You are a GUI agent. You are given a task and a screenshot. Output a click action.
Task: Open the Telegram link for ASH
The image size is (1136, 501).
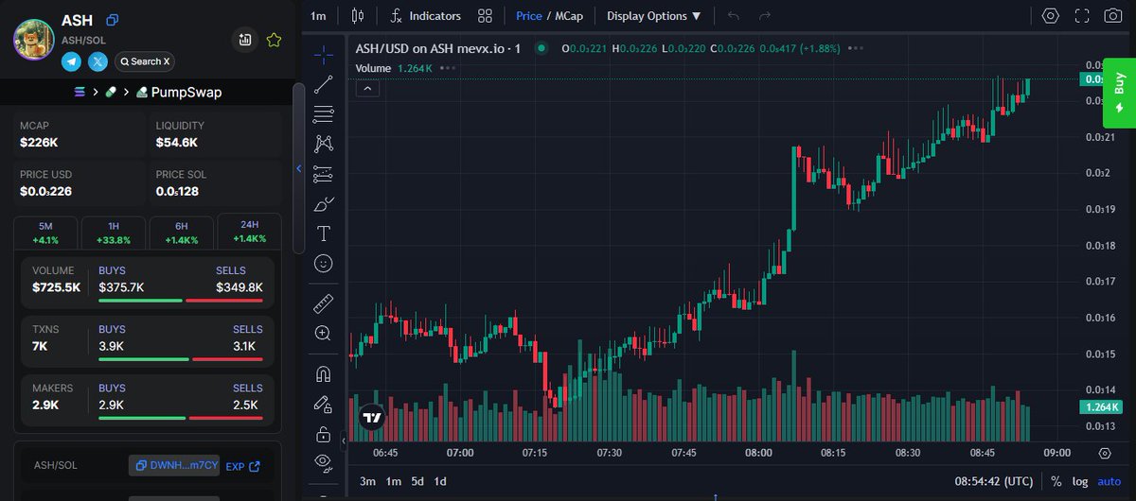pos(72,61)
